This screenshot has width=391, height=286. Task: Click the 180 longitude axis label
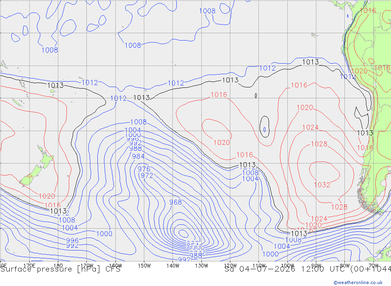(x=58, y=266)
